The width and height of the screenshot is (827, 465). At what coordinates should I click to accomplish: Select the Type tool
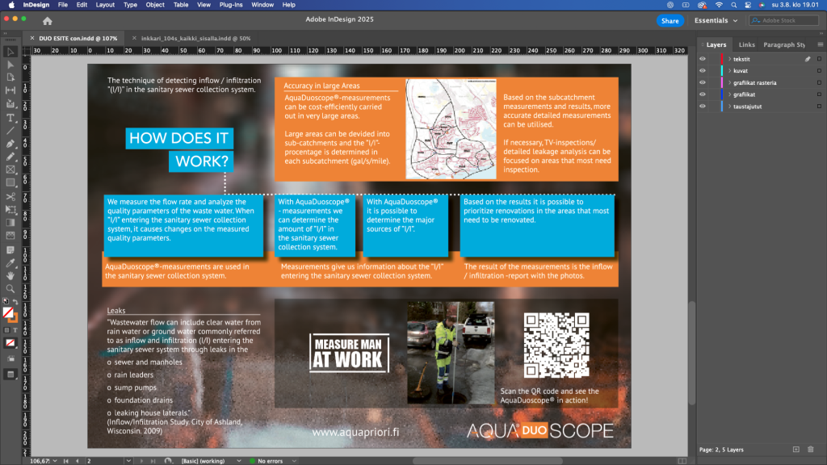tap(10, 118)
